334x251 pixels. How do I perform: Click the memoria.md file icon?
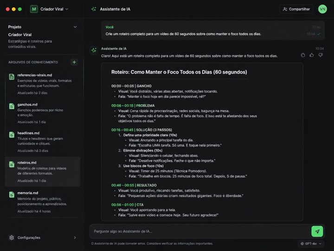12,194
